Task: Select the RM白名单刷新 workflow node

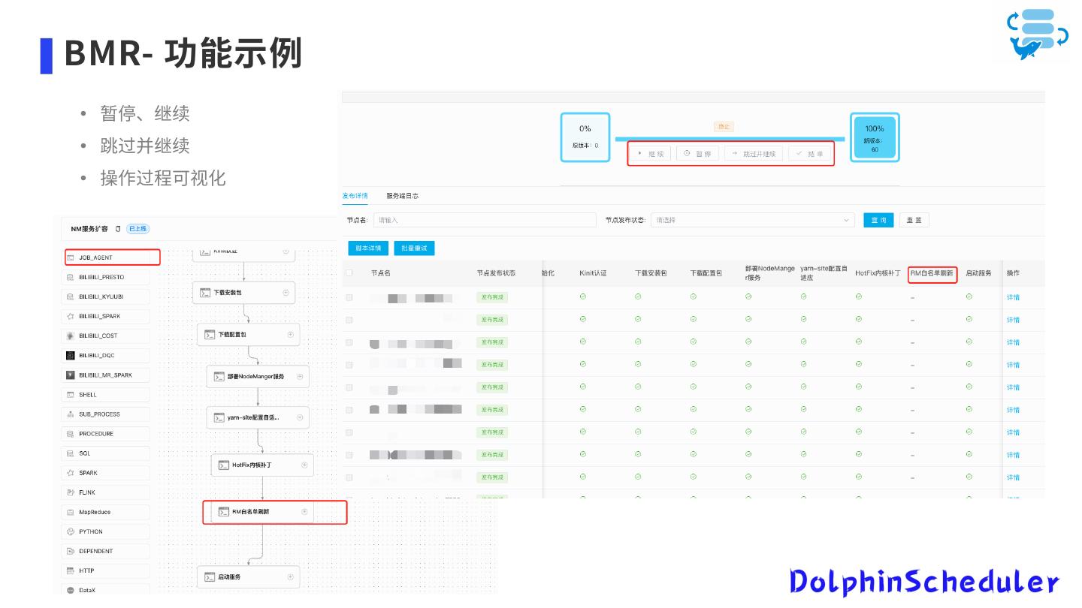Action: [262, 512]
